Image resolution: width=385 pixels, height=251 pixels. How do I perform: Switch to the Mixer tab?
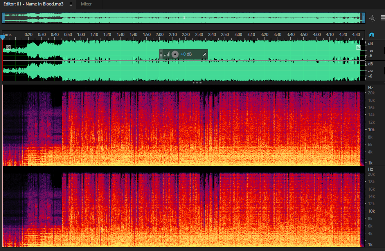(86, 4)
